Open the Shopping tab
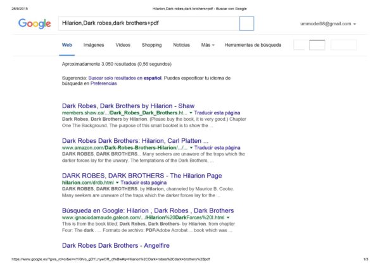Viewport: 380px width, 268px height. pyautogui.click(x=152, y=45)
